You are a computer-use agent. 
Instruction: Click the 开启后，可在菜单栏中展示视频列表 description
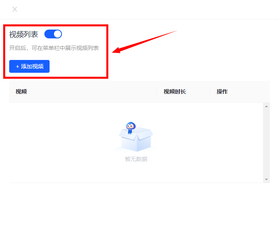(x=54, y=48)
